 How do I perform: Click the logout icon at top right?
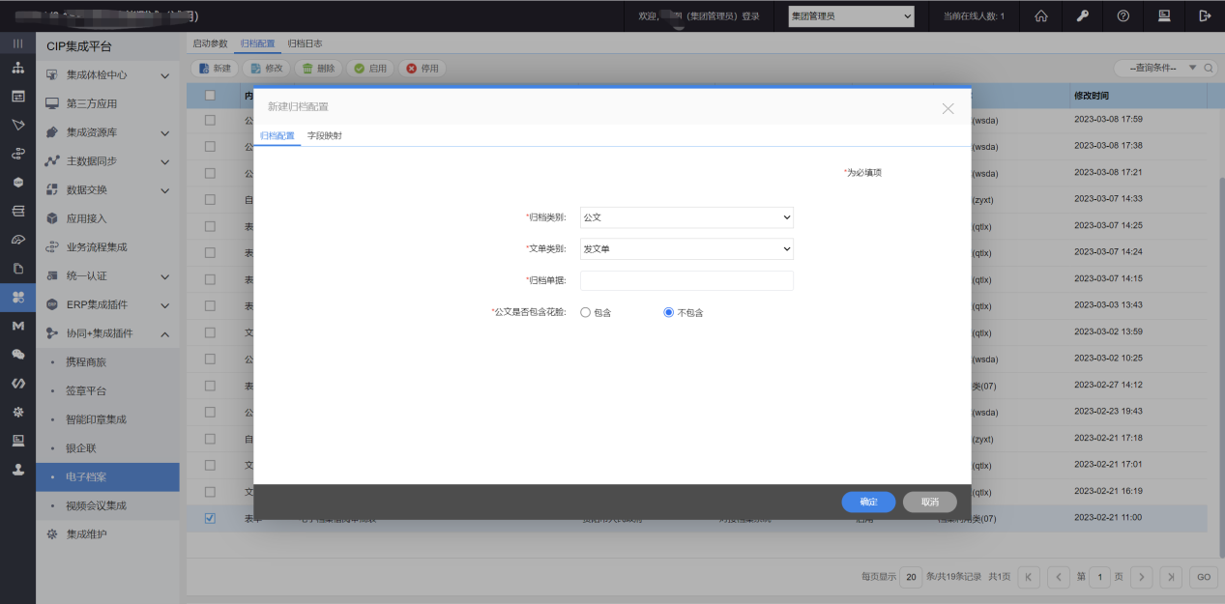pyautogui.click(x=1205, y=15)
